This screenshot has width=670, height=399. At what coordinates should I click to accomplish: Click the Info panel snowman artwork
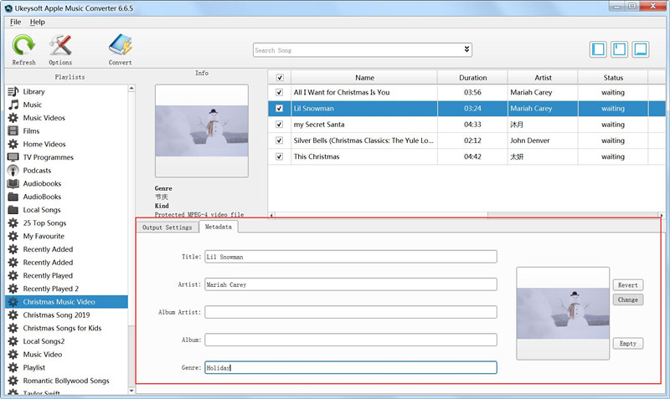[202, 130]
